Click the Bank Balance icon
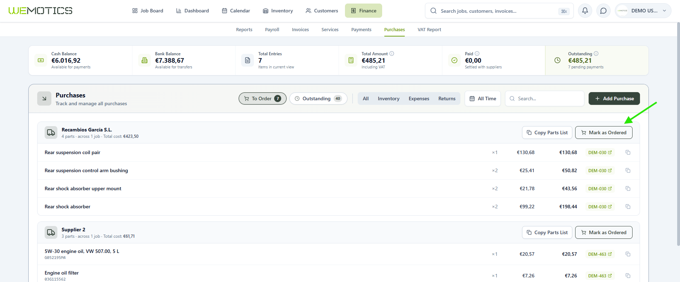Image resolution: width=680 pixels, height=282 pixels. 144,60
